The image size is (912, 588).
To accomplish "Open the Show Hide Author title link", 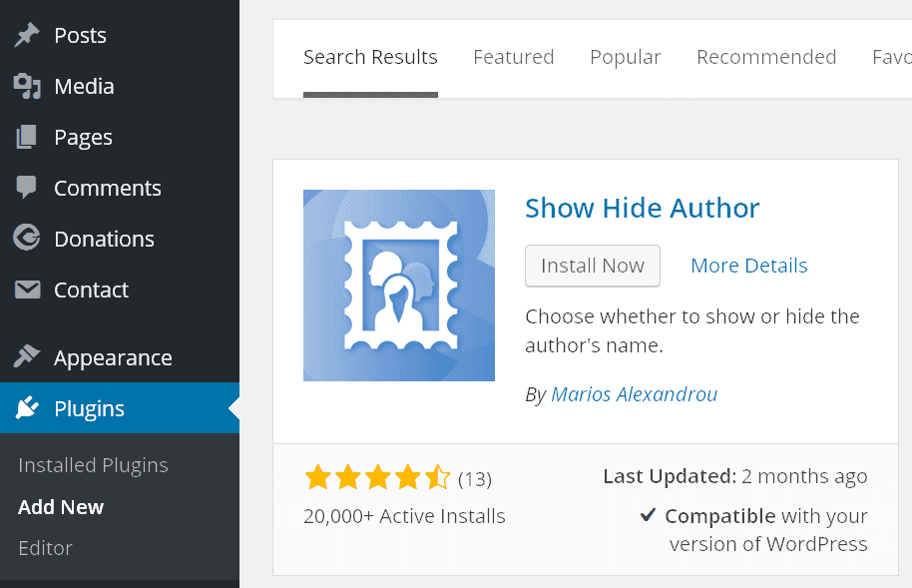I will click(x=642, y=208).
